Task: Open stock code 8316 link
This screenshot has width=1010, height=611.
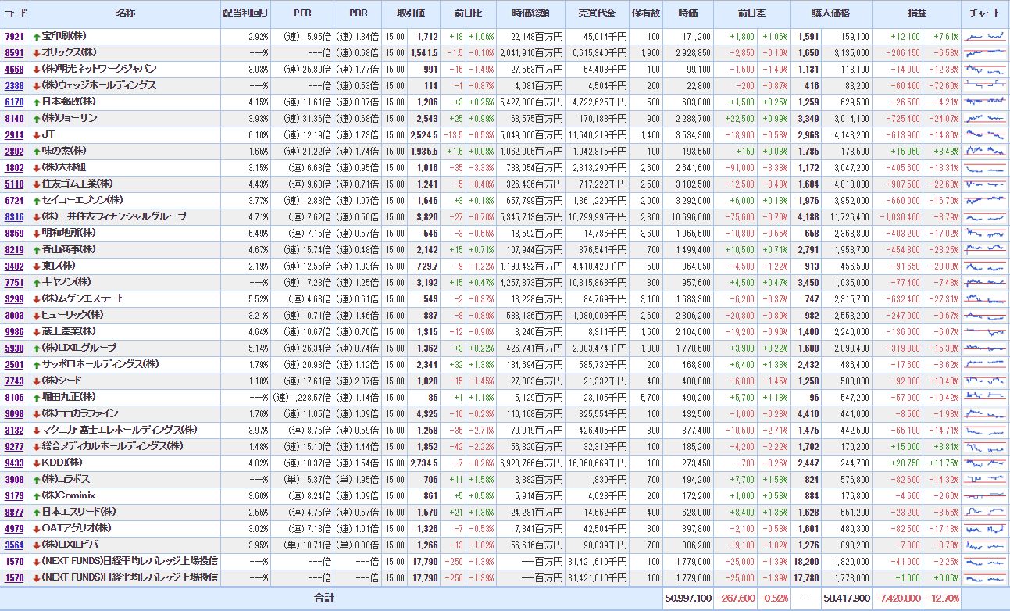Action: (14, 217)
